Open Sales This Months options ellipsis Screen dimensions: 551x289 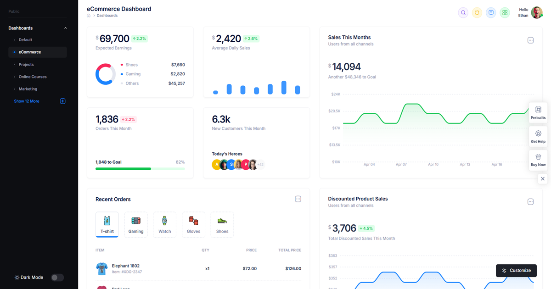pyautogui.click(x=530, y=40)
